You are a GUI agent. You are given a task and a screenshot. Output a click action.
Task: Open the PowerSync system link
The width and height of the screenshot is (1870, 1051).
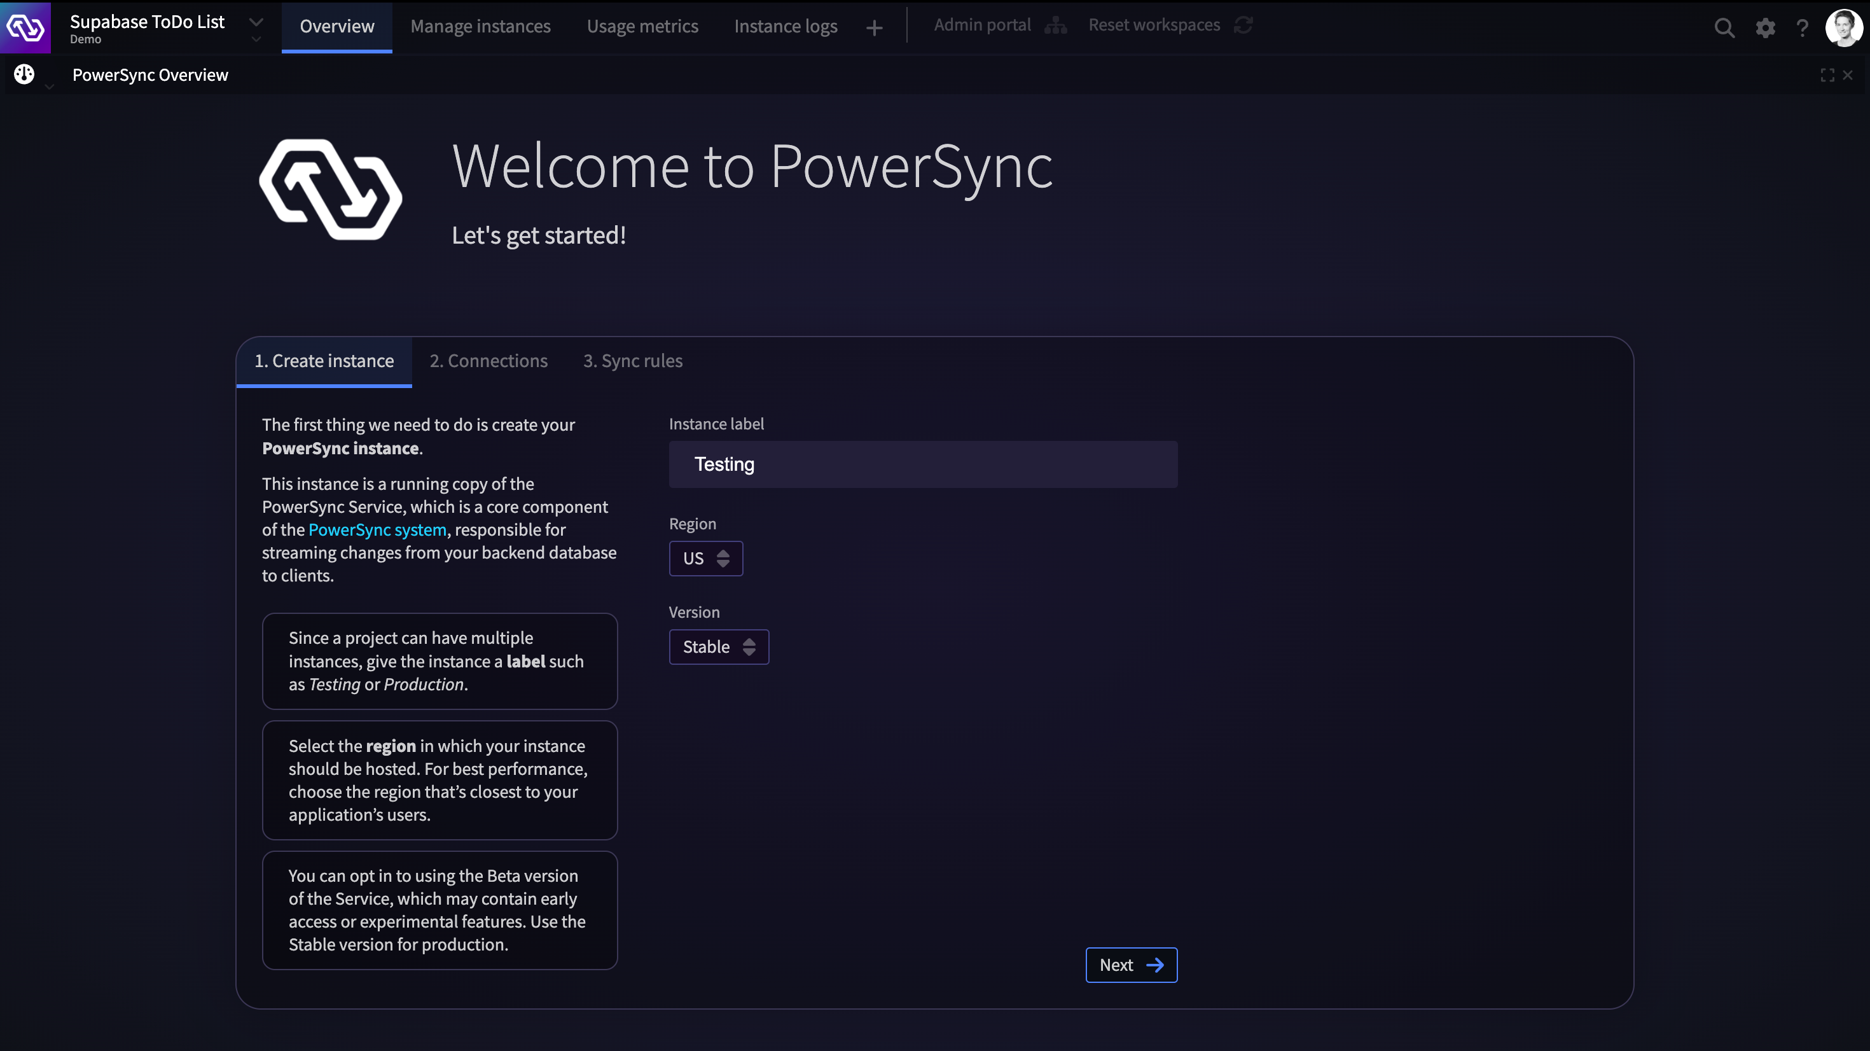click(x=377, y=529)
